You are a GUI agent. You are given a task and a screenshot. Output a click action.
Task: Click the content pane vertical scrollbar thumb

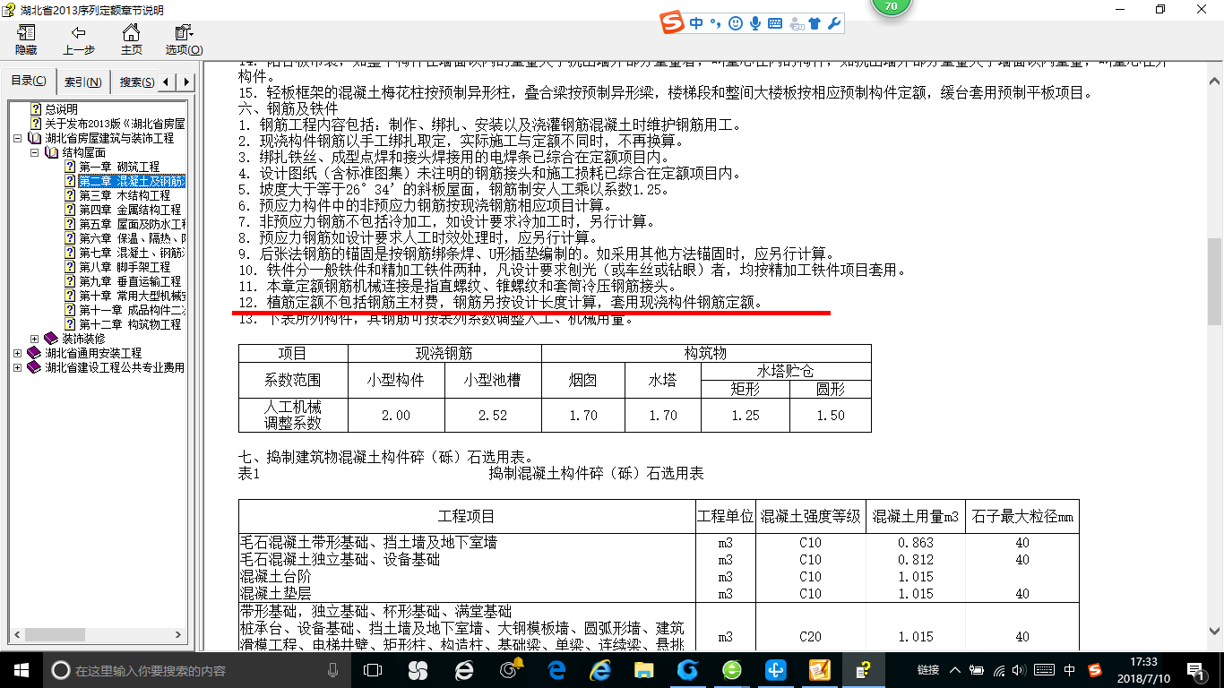tap(1215, 280)
